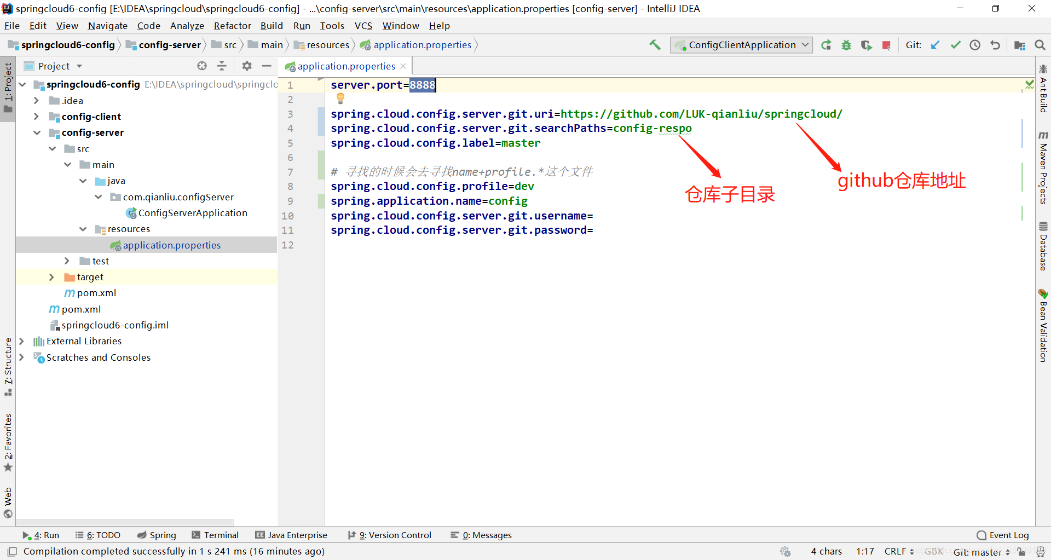This screenshot has width=1051, height=560.
Task: Toggle tool window bars icon in status bar
Action: click(12, 551)
